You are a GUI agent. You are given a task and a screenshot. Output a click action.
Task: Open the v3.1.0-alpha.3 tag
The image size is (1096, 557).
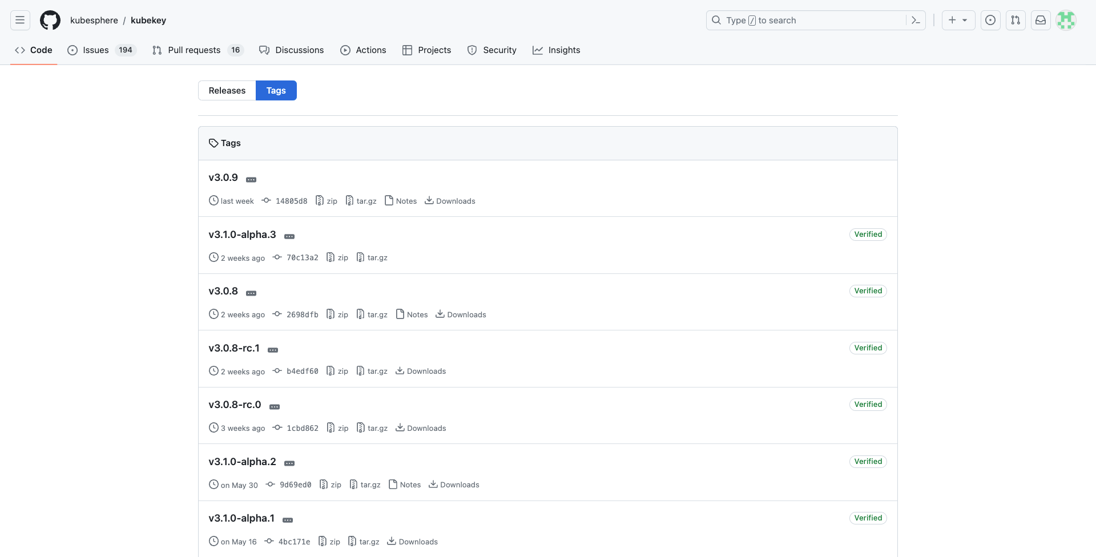[242, 235]
